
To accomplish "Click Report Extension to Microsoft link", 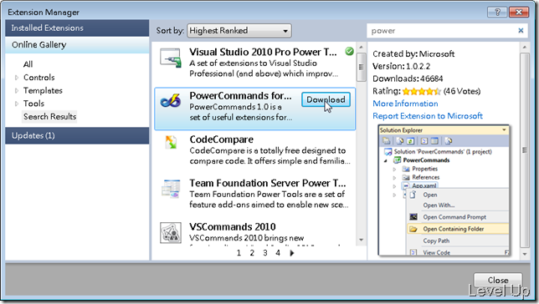I will 428,116.
